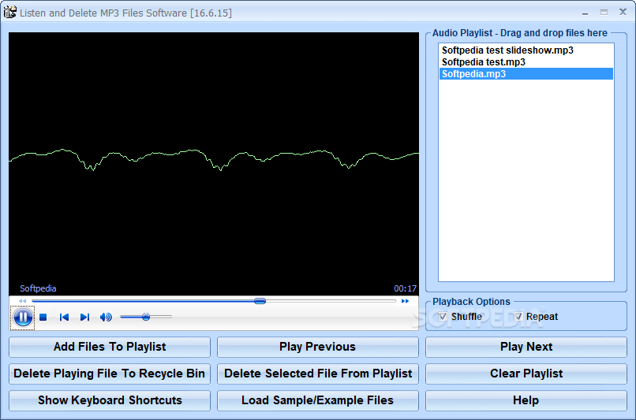Close the Listen and Delete MP3 window
636x420 pixels.
[623, 12]
